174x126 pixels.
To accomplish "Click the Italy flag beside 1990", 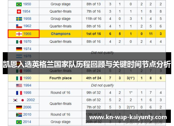I will [19, 78].
